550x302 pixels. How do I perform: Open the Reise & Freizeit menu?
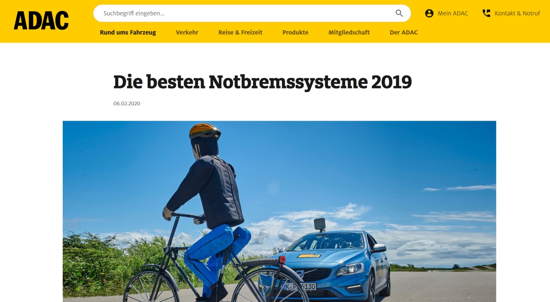point(240,32)
